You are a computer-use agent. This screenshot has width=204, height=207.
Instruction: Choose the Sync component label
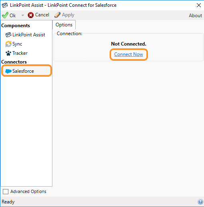[x=17, y=44]
